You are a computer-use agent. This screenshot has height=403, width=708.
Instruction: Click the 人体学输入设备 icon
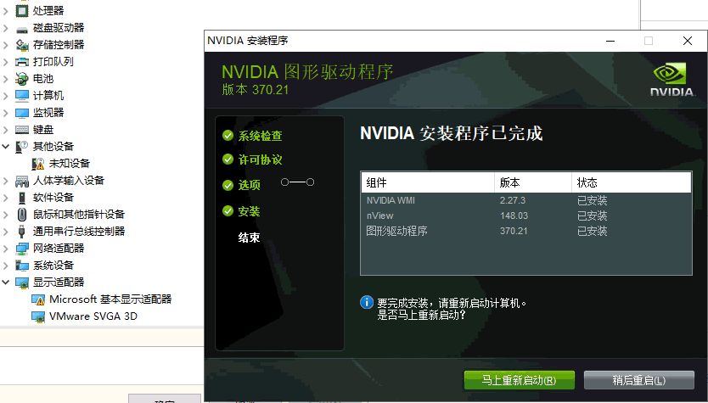(22, 181)
